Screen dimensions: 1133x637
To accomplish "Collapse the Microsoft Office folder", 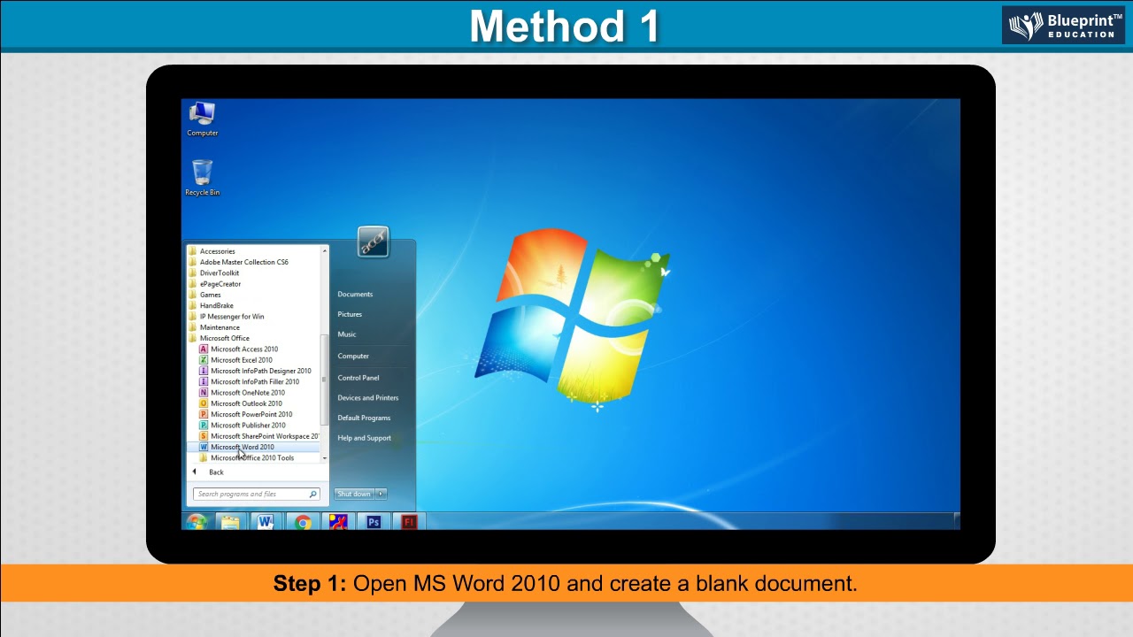I will click(220, 338).
